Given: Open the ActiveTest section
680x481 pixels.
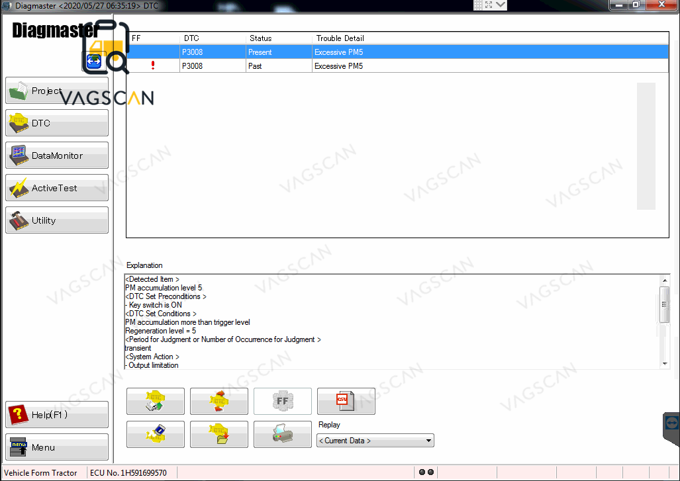Looking at the screenshot, I should [57, 188].
